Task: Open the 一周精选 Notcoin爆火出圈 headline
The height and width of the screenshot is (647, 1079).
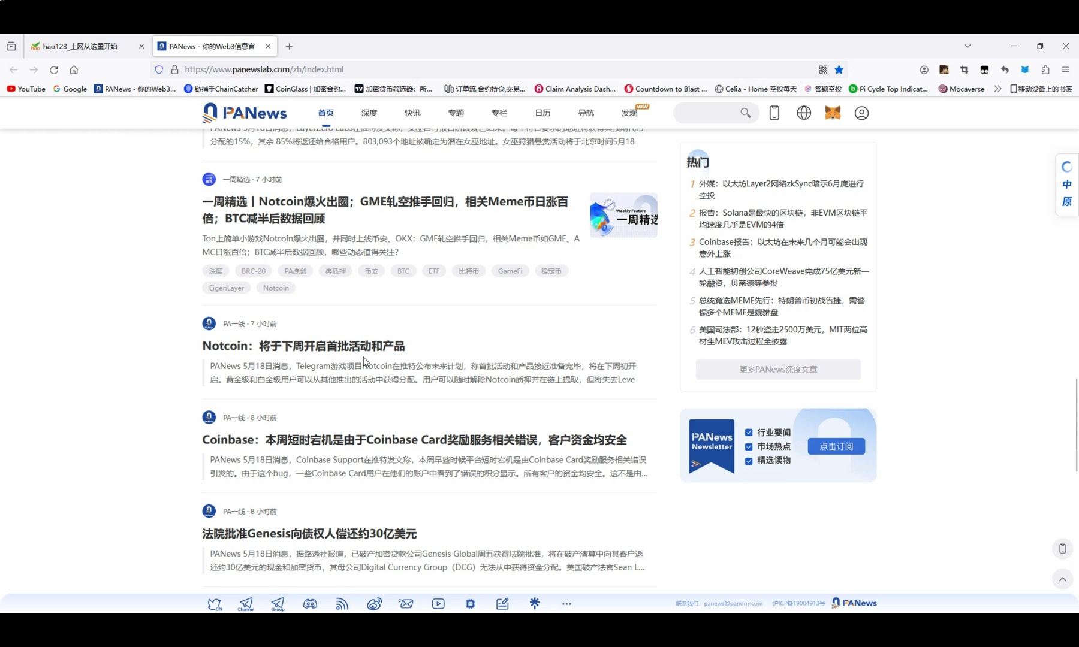Action: click(385, 210)
